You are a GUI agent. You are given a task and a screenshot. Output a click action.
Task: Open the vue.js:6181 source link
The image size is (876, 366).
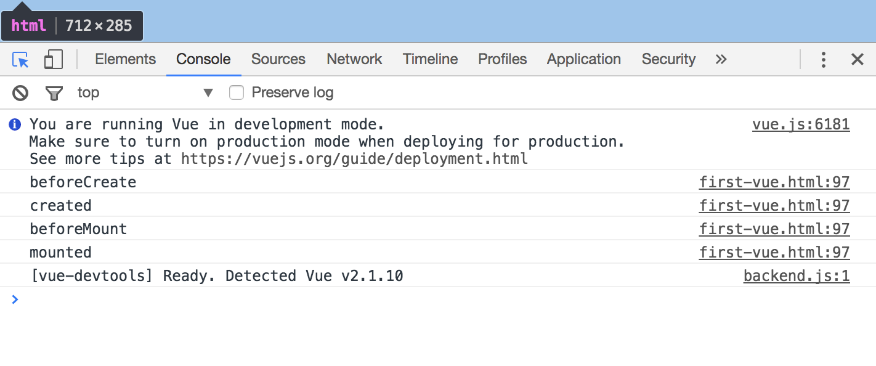pos(801,124)
